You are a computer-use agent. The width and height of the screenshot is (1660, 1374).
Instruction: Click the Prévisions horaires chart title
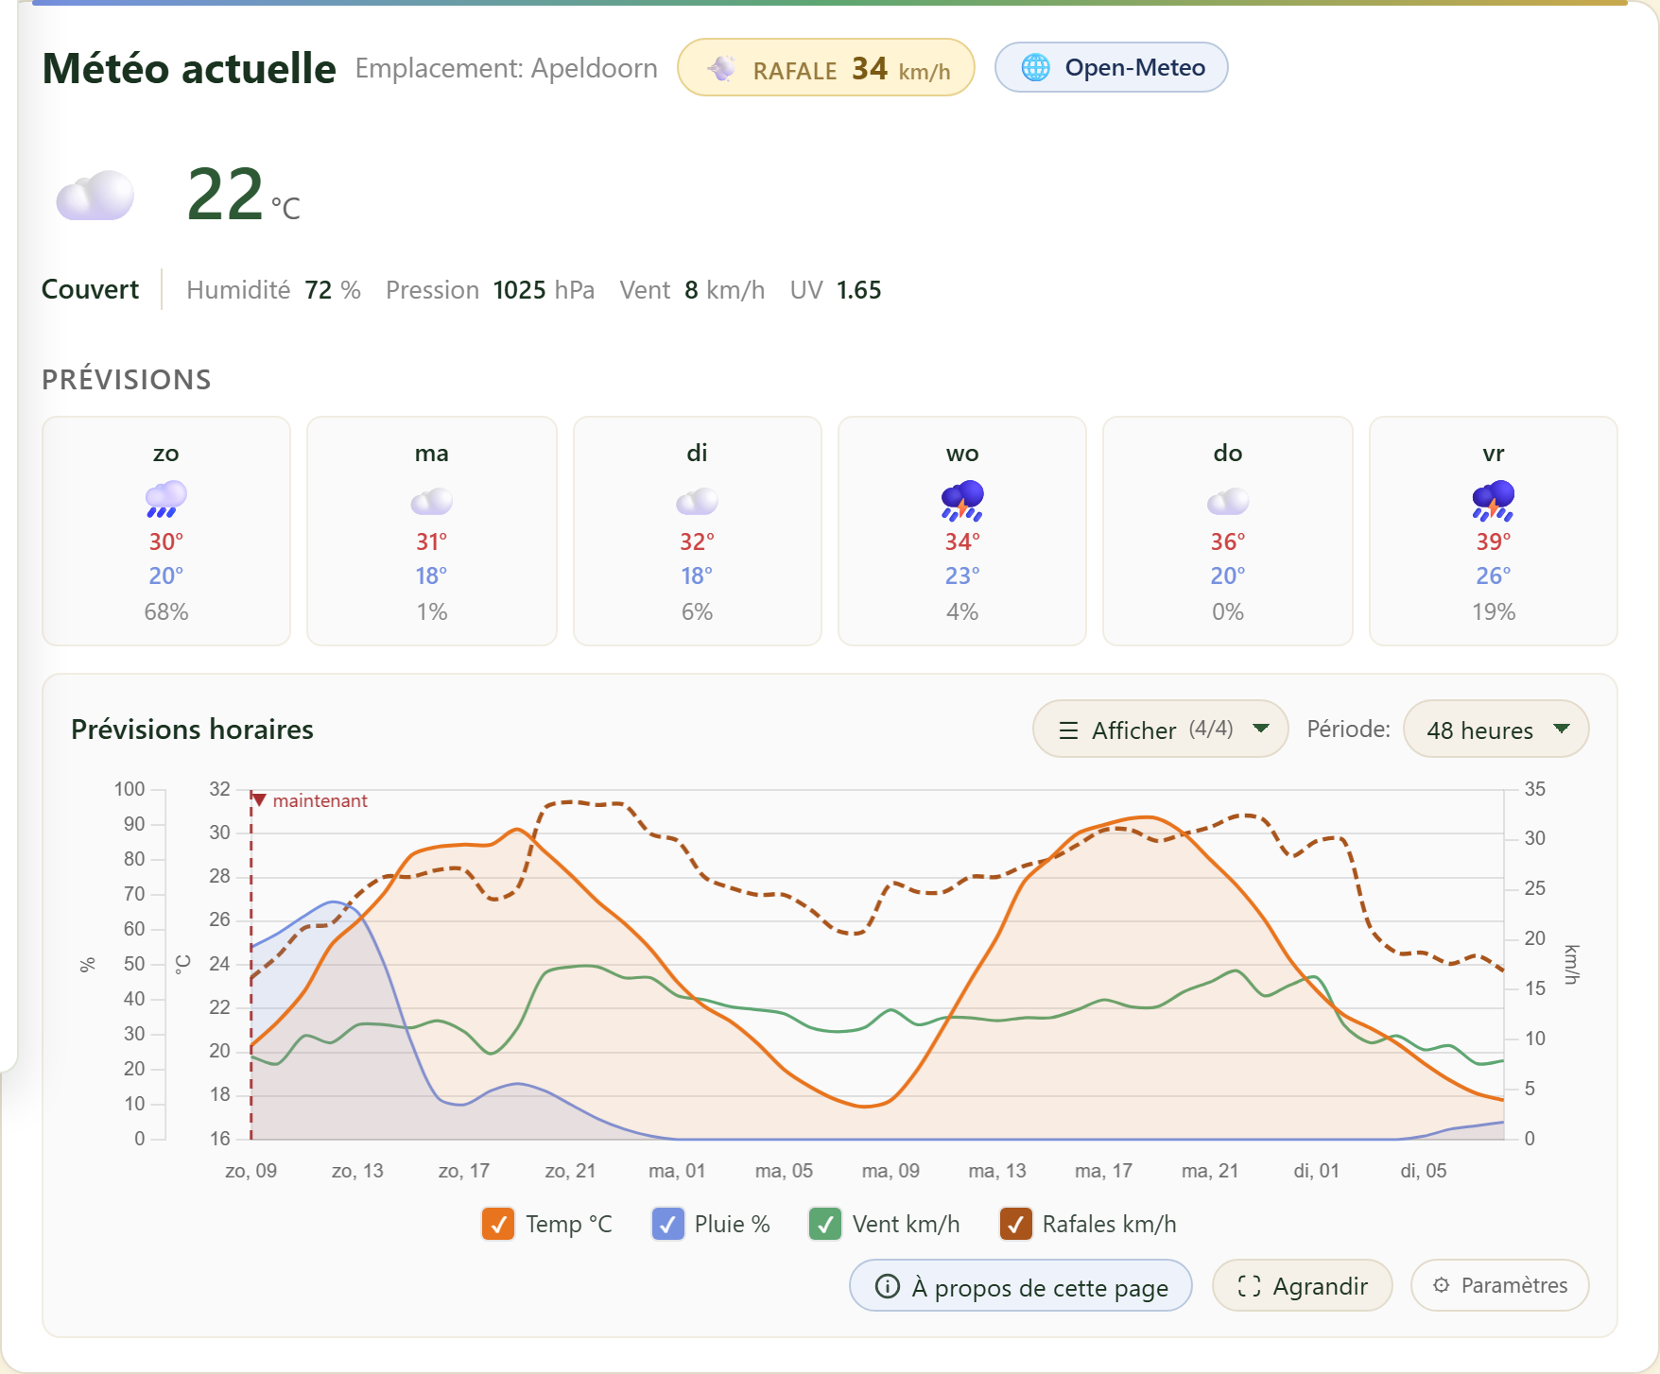192,730
